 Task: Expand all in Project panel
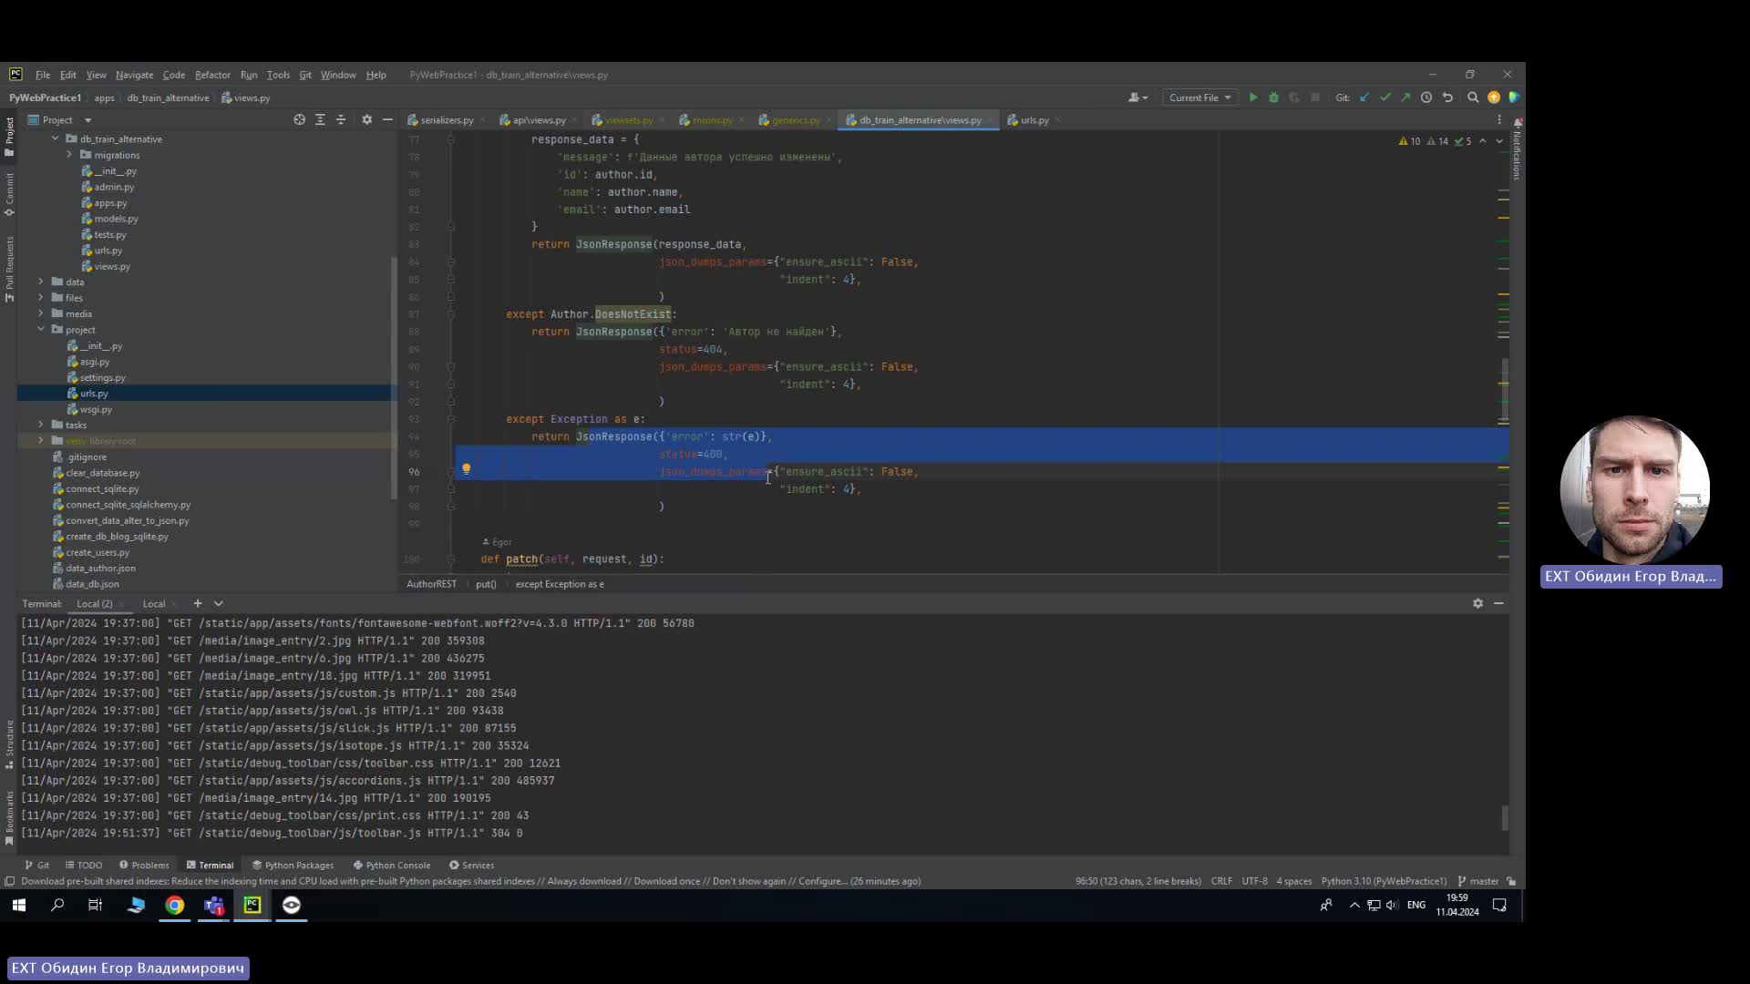pyautogui.click(x=320, y=119)
